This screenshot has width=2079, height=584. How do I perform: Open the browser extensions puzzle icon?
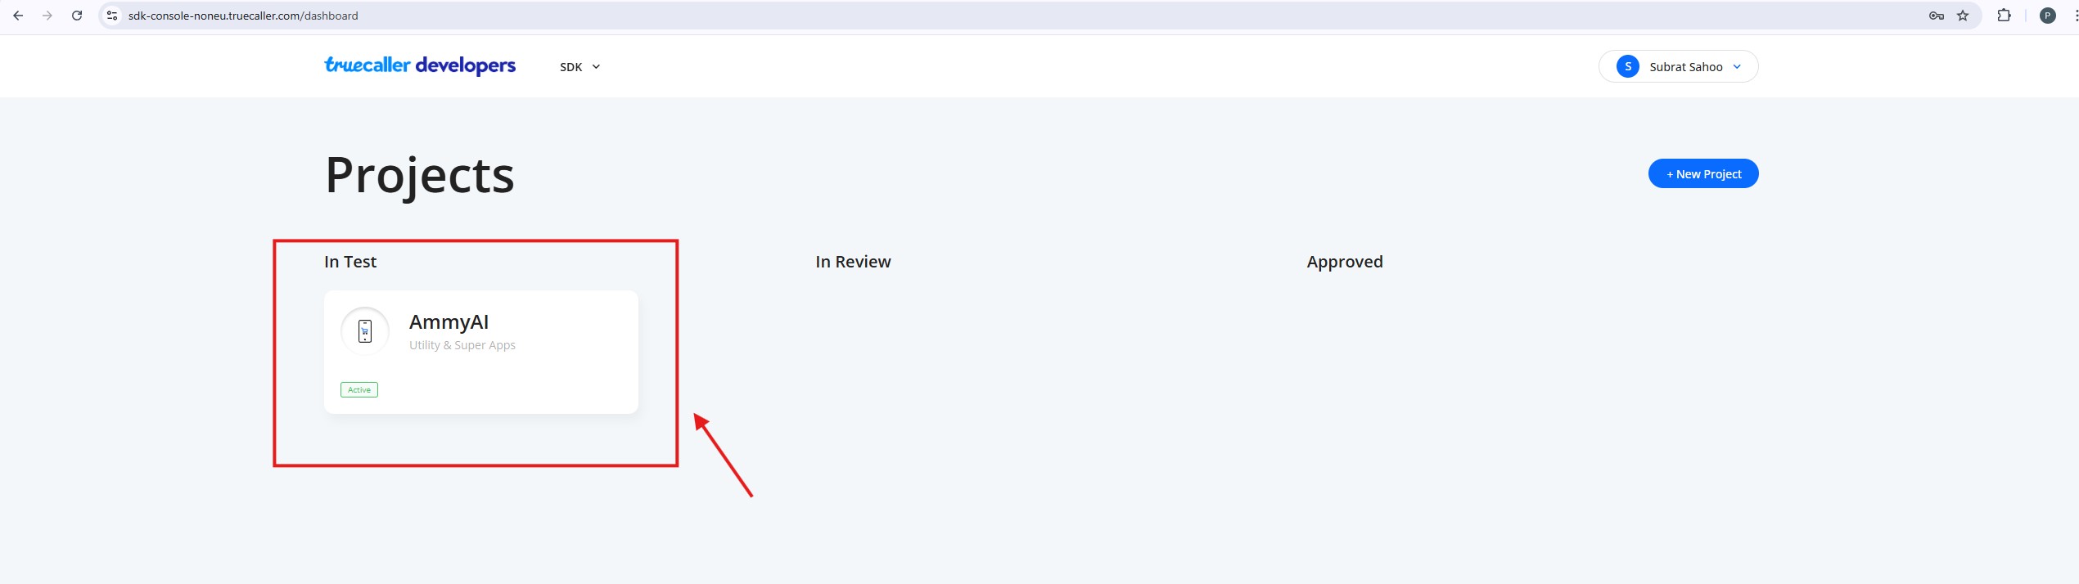pyautogui.click(x=2004, y=16)
